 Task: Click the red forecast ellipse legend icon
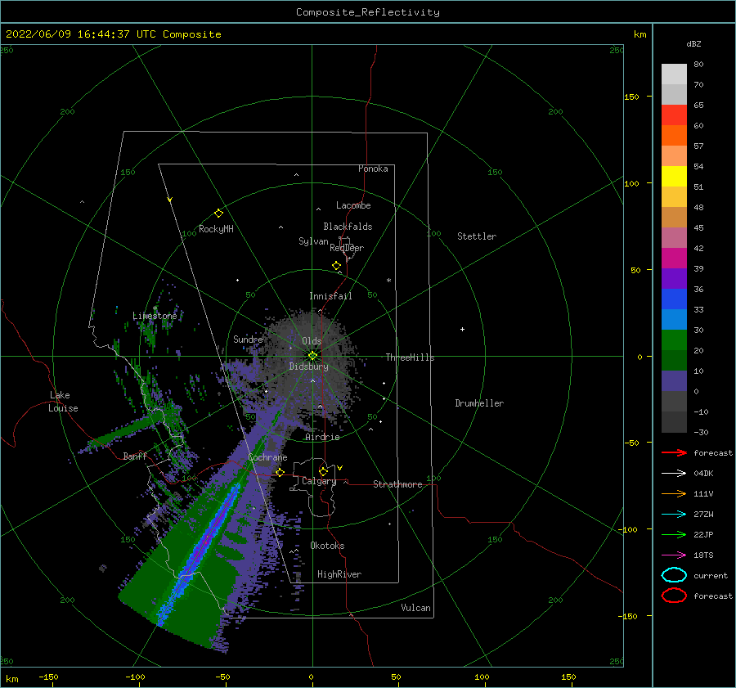click(674, 596)
